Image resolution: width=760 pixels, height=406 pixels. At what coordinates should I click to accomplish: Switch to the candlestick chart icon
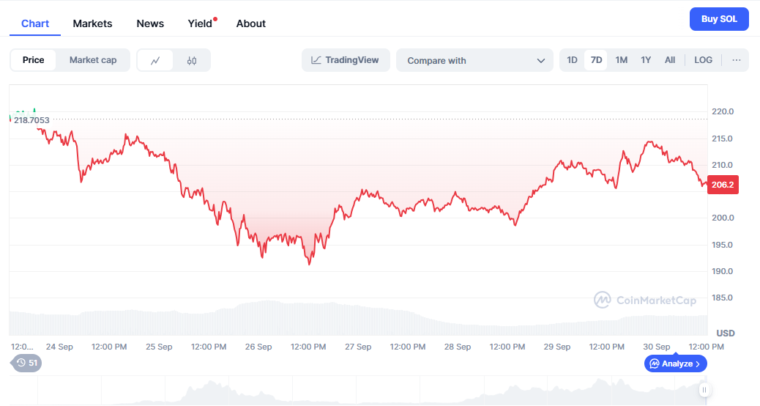[192, 60]
